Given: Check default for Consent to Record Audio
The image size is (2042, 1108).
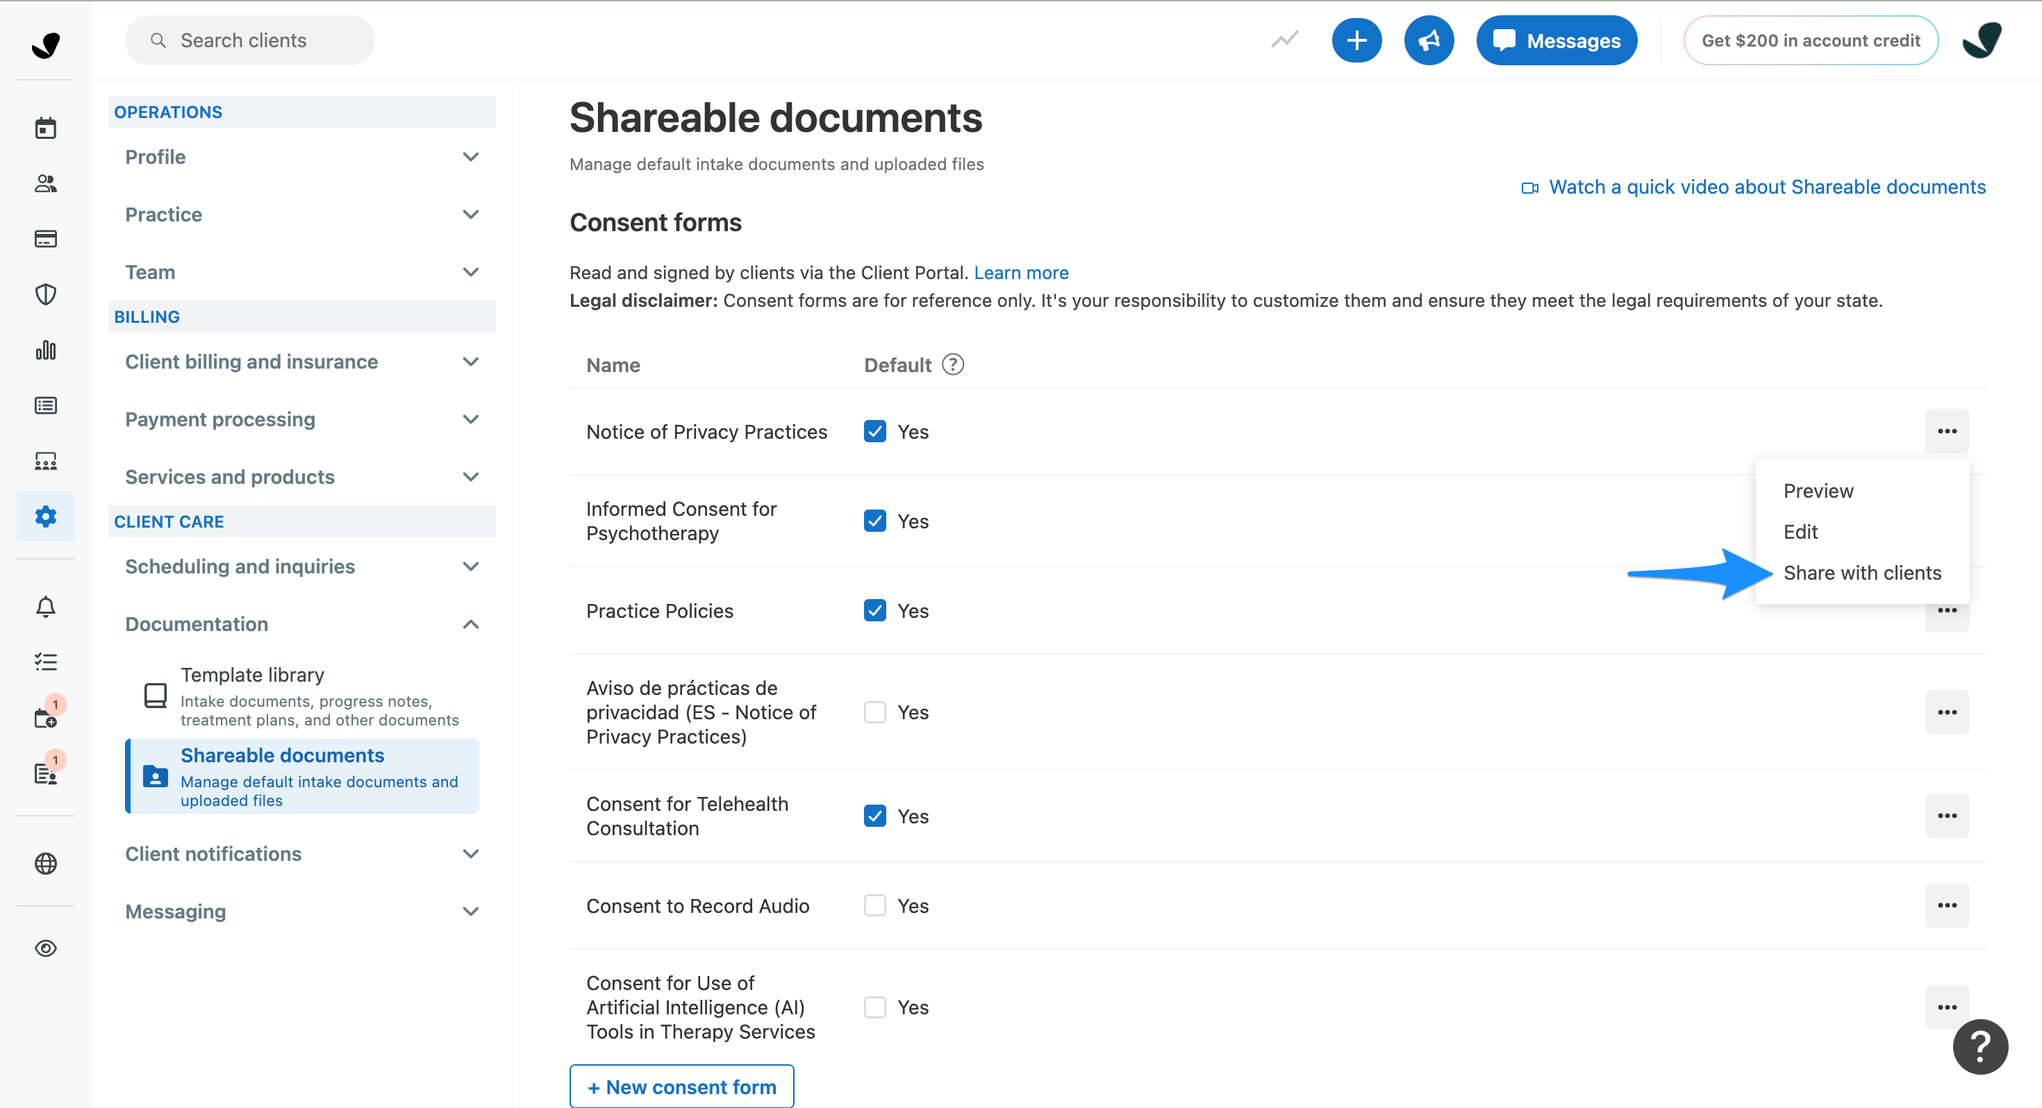Looking at the screenshot, I should tap(874, 905).
